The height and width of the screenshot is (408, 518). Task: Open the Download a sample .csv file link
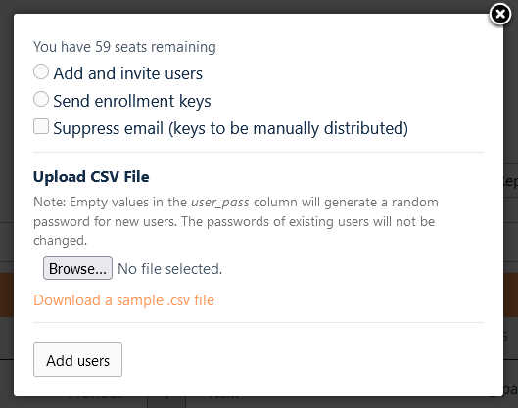124,300
